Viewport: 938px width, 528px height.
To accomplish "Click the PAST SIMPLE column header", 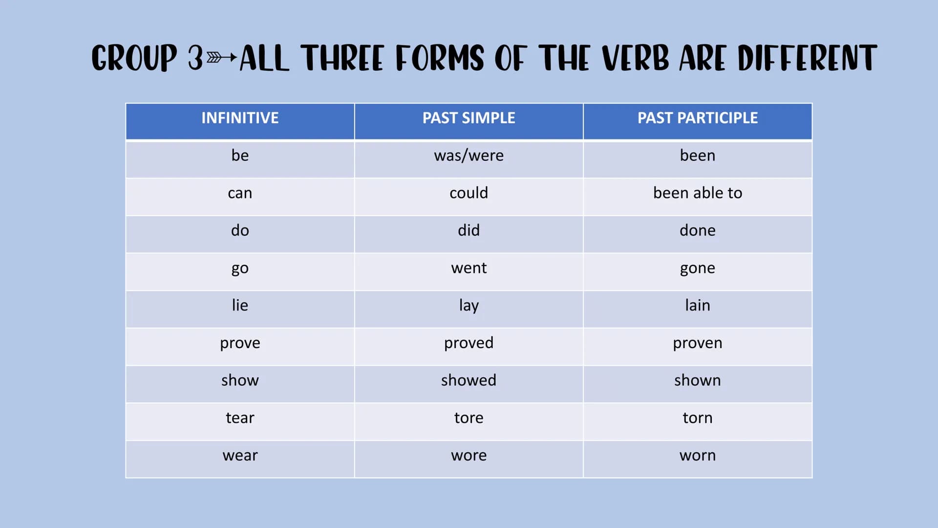I will [x=469, y=118].
